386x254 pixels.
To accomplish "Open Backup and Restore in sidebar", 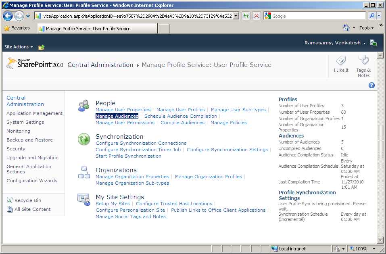I will [x=29, y=140].
